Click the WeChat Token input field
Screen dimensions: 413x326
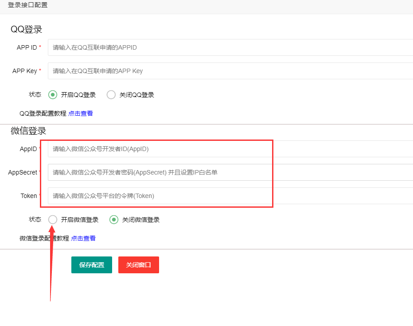tap(230, 196)
